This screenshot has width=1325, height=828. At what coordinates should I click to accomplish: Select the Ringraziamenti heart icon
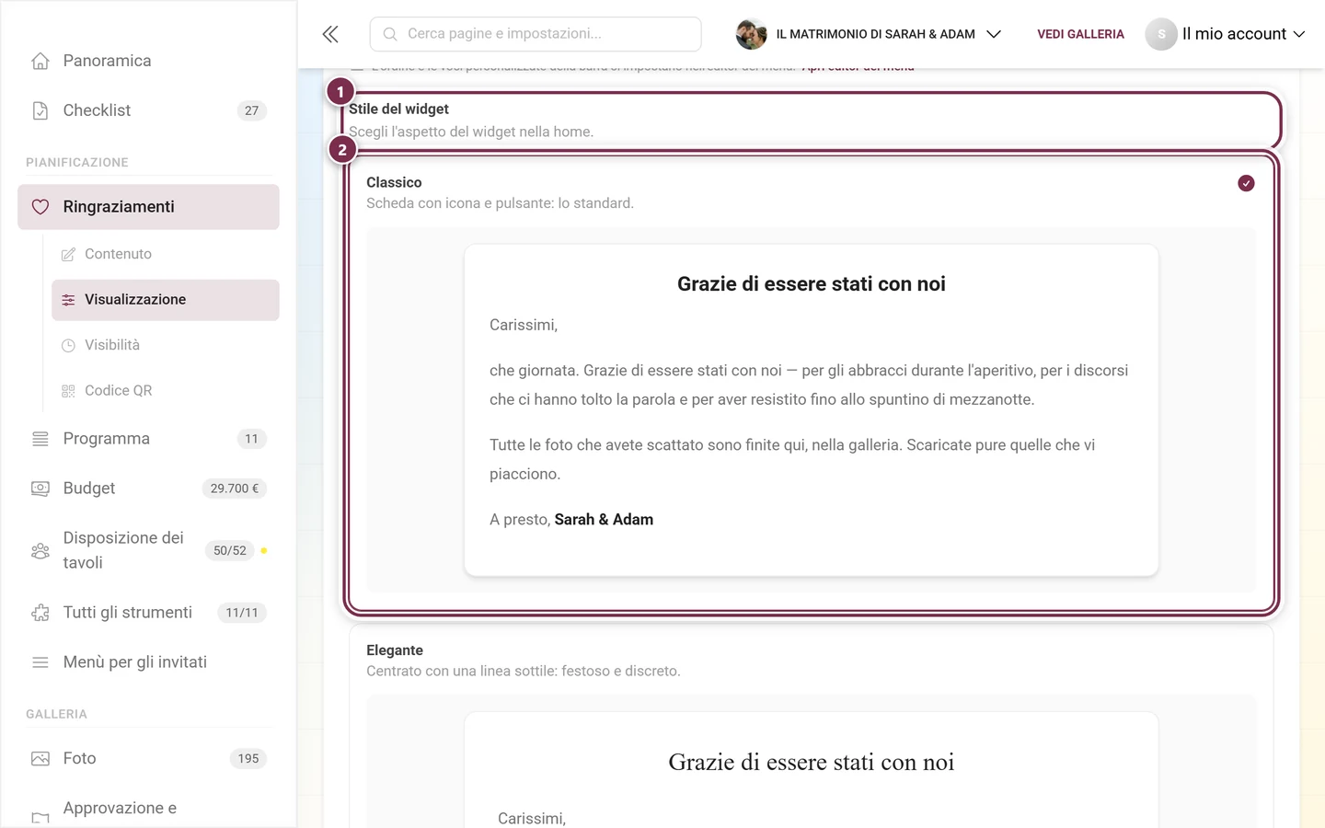tap(40, 207)
